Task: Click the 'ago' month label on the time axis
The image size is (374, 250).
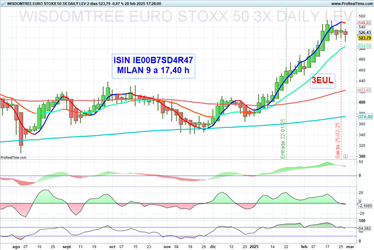Action: (x=16, y=247)
